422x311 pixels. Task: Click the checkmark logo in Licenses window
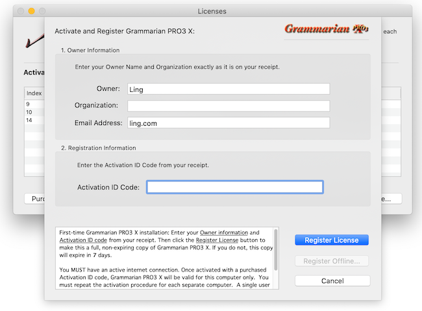click(34, 41)
